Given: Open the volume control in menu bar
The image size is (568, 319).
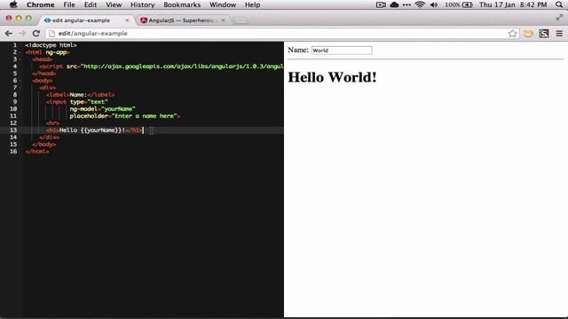Looking at the screenshot, I should coord(434,4).
